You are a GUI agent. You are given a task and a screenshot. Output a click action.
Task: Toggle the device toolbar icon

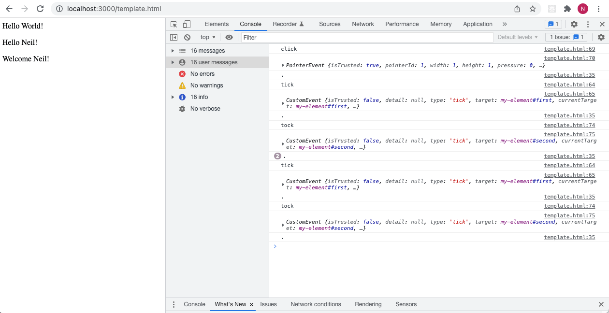[x=187, y=24]
